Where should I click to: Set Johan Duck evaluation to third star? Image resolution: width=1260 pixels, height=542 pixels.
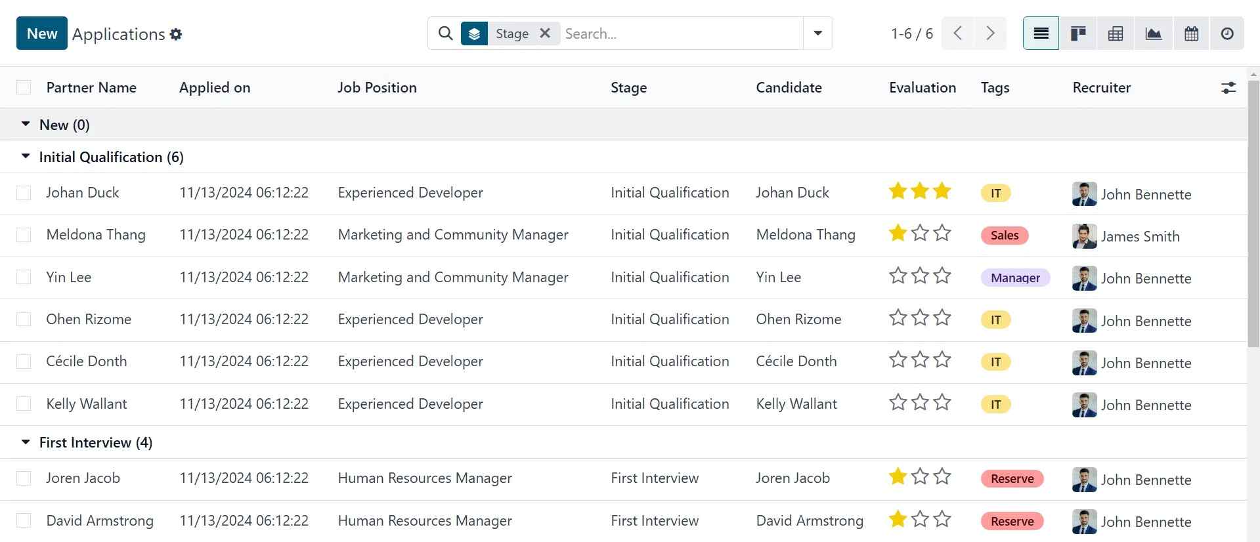942,191
